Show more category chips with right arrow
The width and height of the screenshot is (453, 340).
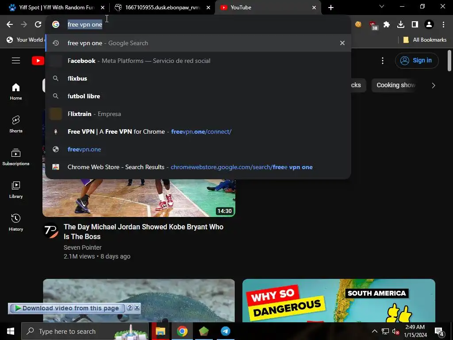433,85
